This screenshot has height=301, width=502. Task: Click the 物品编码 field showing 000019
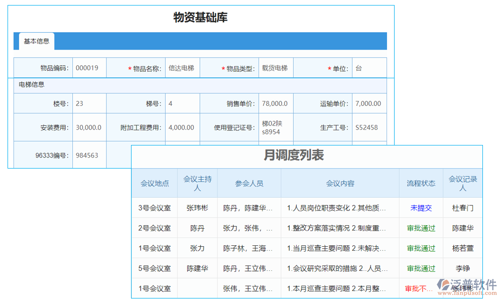tap(89, 68)
